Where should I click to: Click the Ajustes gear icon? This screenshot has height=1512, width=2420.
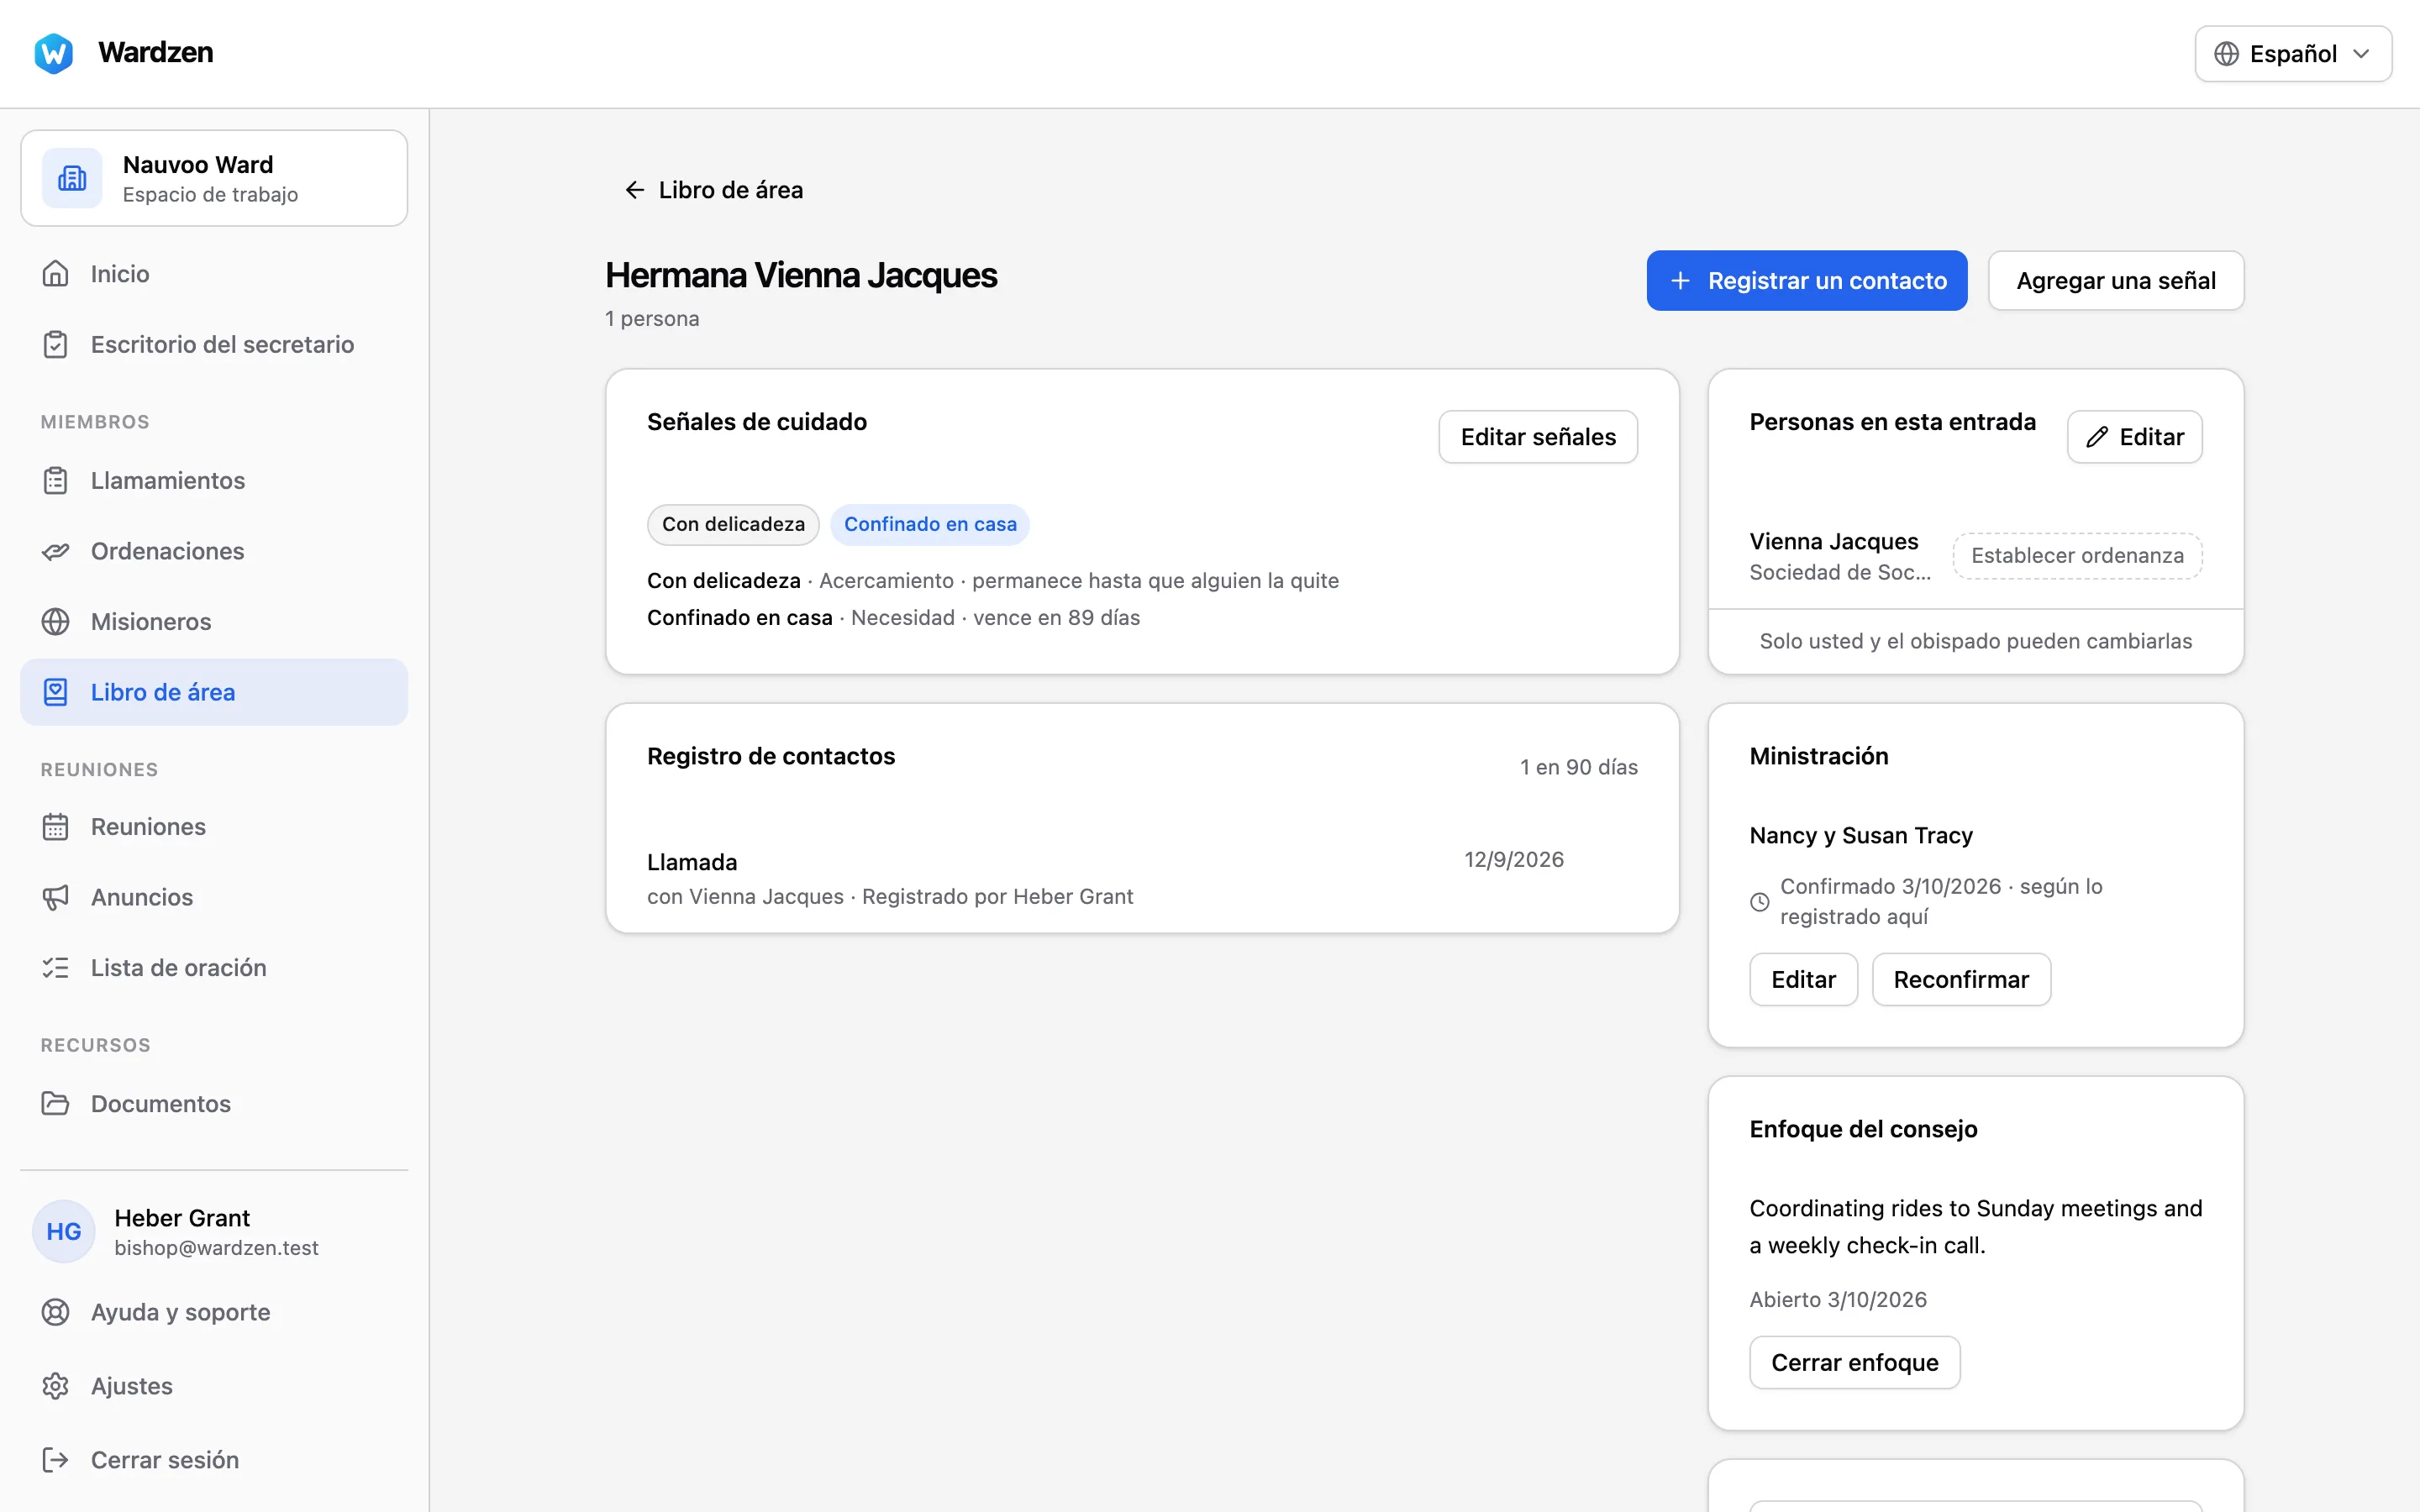pos(56,1385)
